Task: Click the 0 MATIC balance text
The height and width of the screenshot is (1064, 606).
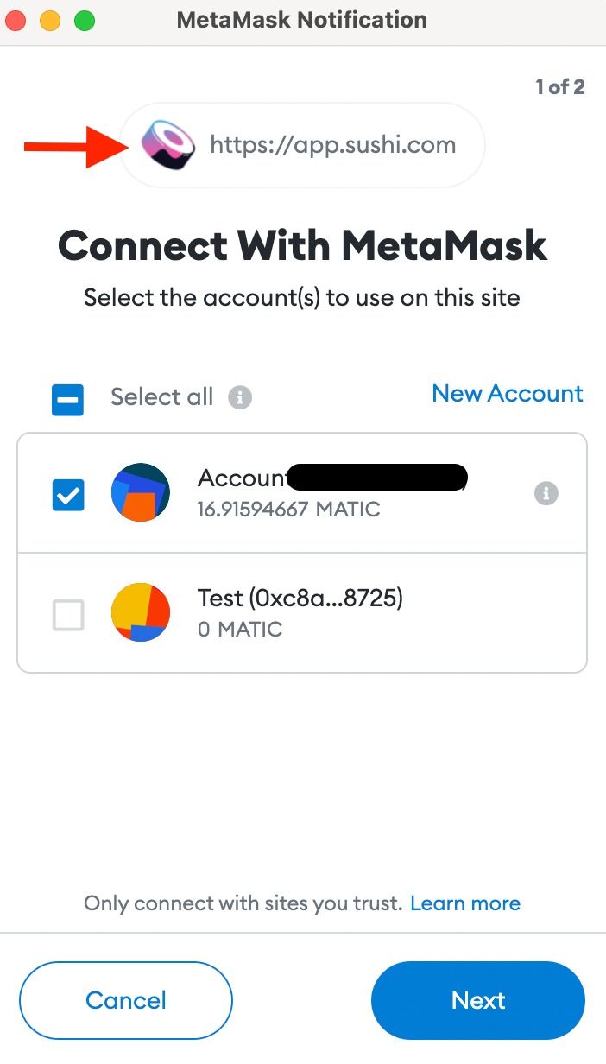Action: pos(240,629)
